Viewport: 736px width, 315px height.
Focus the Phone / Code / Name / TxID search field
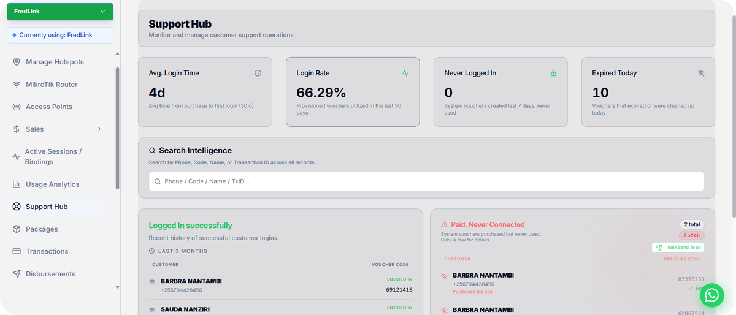tap(426, 181)
